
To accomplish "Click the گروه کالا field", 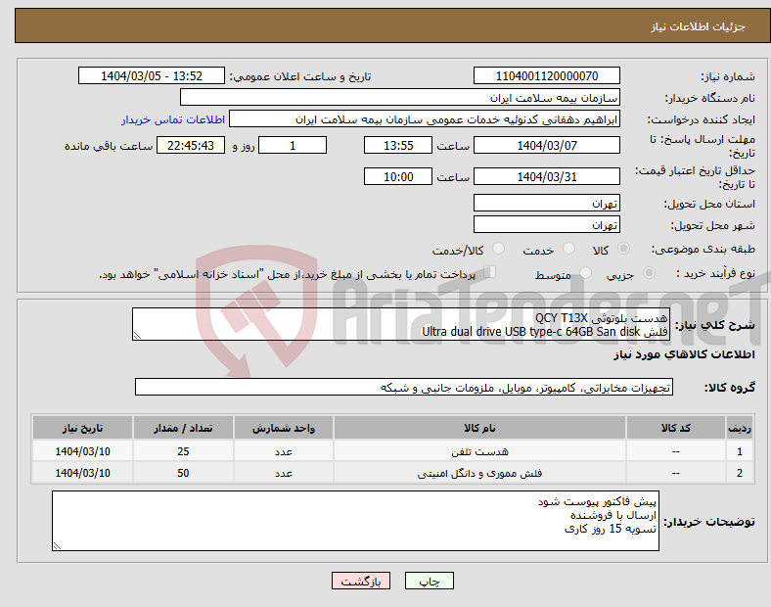I will tap(404, 387).
